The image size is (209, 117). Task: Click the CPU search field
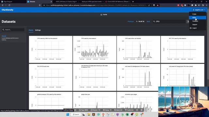click(169, 21)
